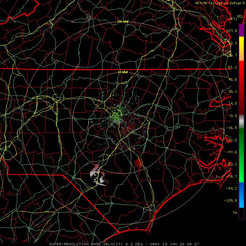The height and width of the screenshot is (246, 246).
Task: Click the -0.9 velocity scale value
Action: pyautogui.click(x=233, y=116)
